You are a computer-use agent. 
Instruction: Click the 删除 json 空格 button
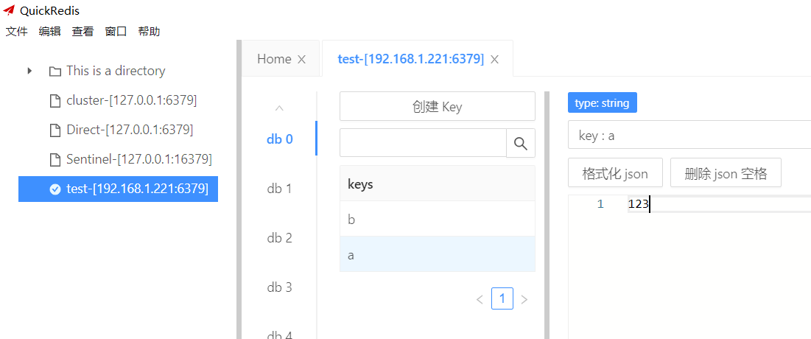[x=726, y=173]
